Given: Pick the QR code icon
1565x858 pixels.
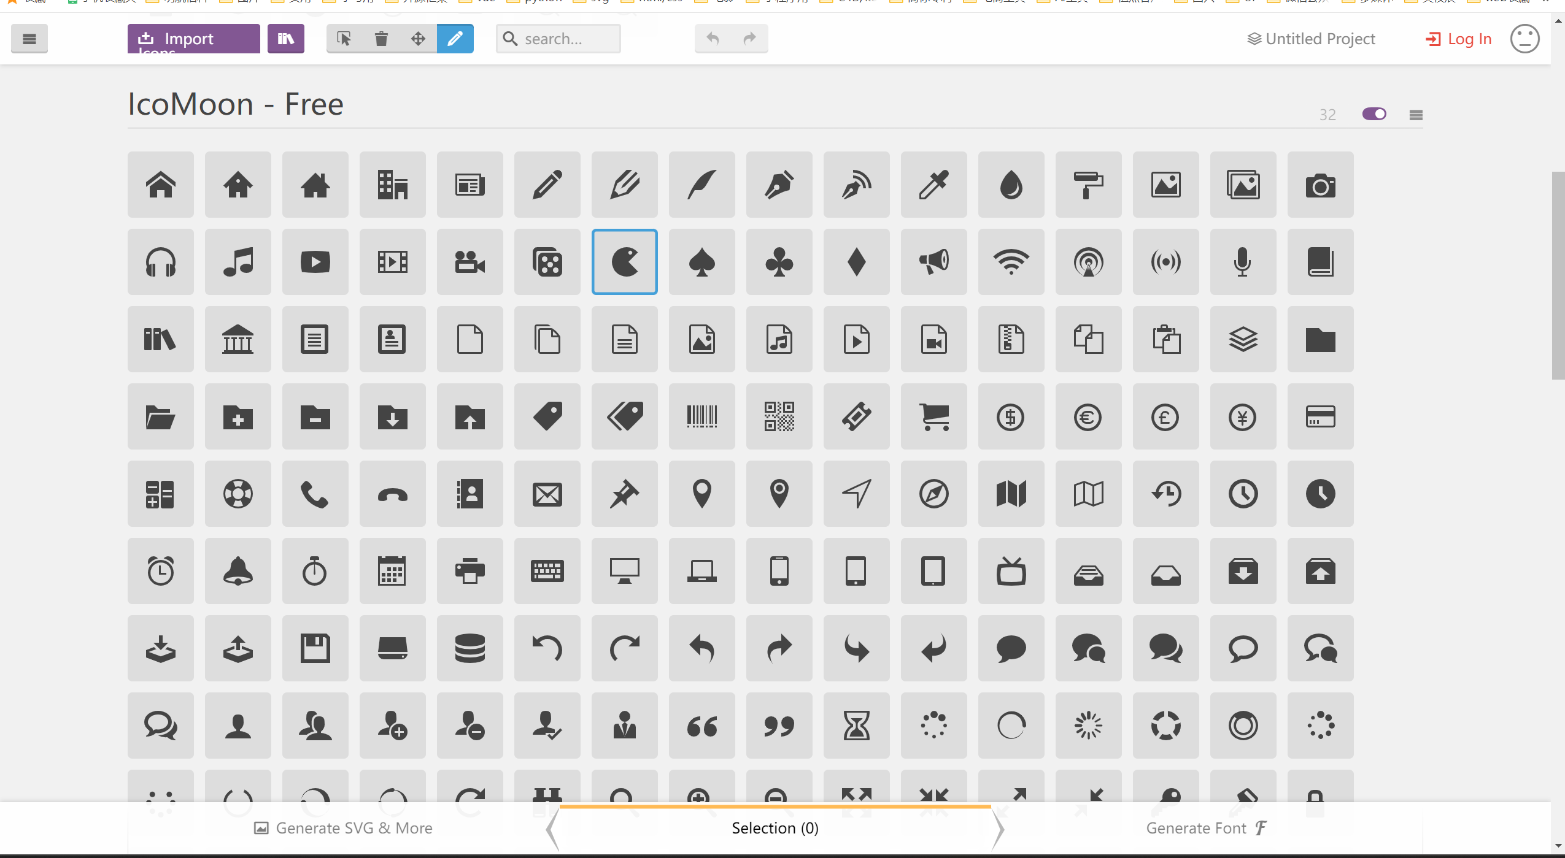Looking at the screenshot, I should click(x=779, y=416).
